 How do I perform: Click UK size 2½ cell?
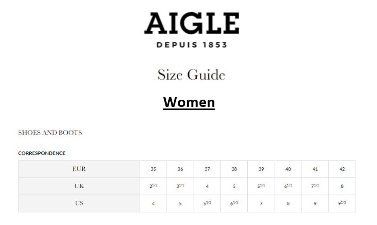[153, 186]
